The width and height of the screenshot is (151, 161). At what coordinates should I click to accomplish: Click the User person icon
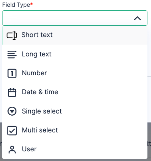(x=12, y=150)
